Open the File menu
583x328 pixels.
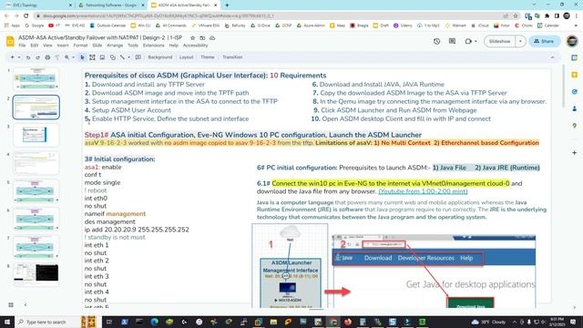[22, 46]
